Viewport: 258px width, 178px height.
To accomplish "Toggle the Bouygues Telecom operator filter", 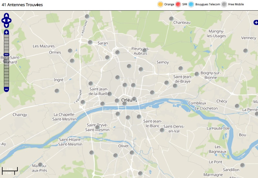I will click(x=191, y=4).
